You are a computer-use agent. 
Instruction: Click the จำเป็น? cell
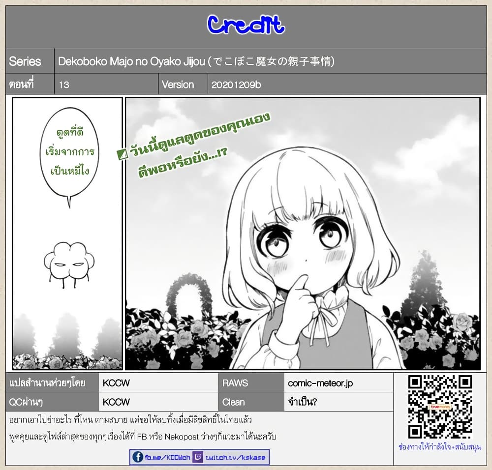pos(338,402)
